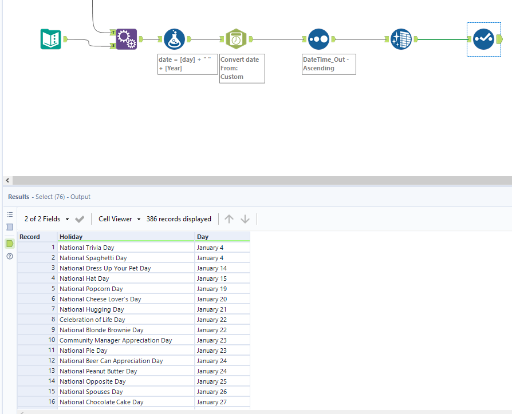Click the Results label in the pane header
This screenshot has width=512, height=414.
tap(18, 197)
